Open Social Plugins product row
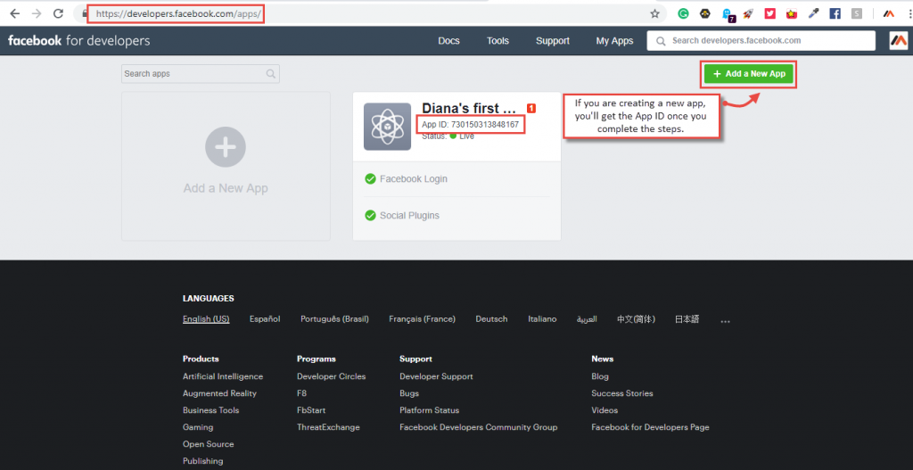Viewport: 913px width, 470px height. point(457,216)
